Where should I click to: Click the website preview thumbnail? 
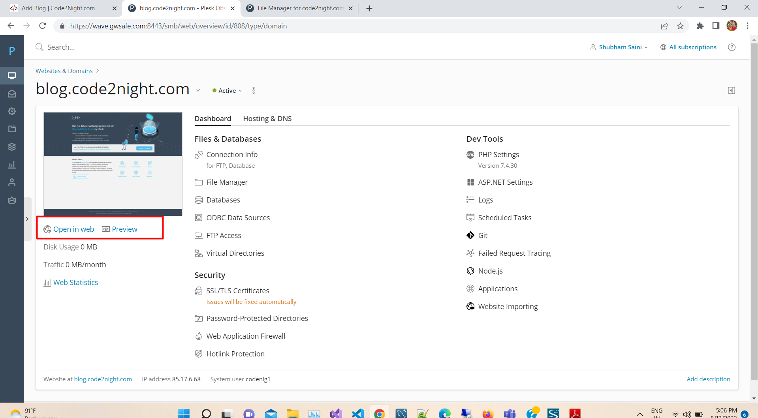pos(113,164)
